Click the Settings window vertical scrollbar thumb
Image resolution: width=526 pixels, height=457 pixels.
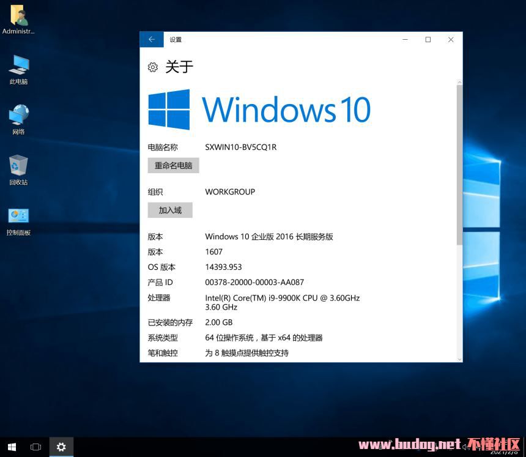(459, 165)
